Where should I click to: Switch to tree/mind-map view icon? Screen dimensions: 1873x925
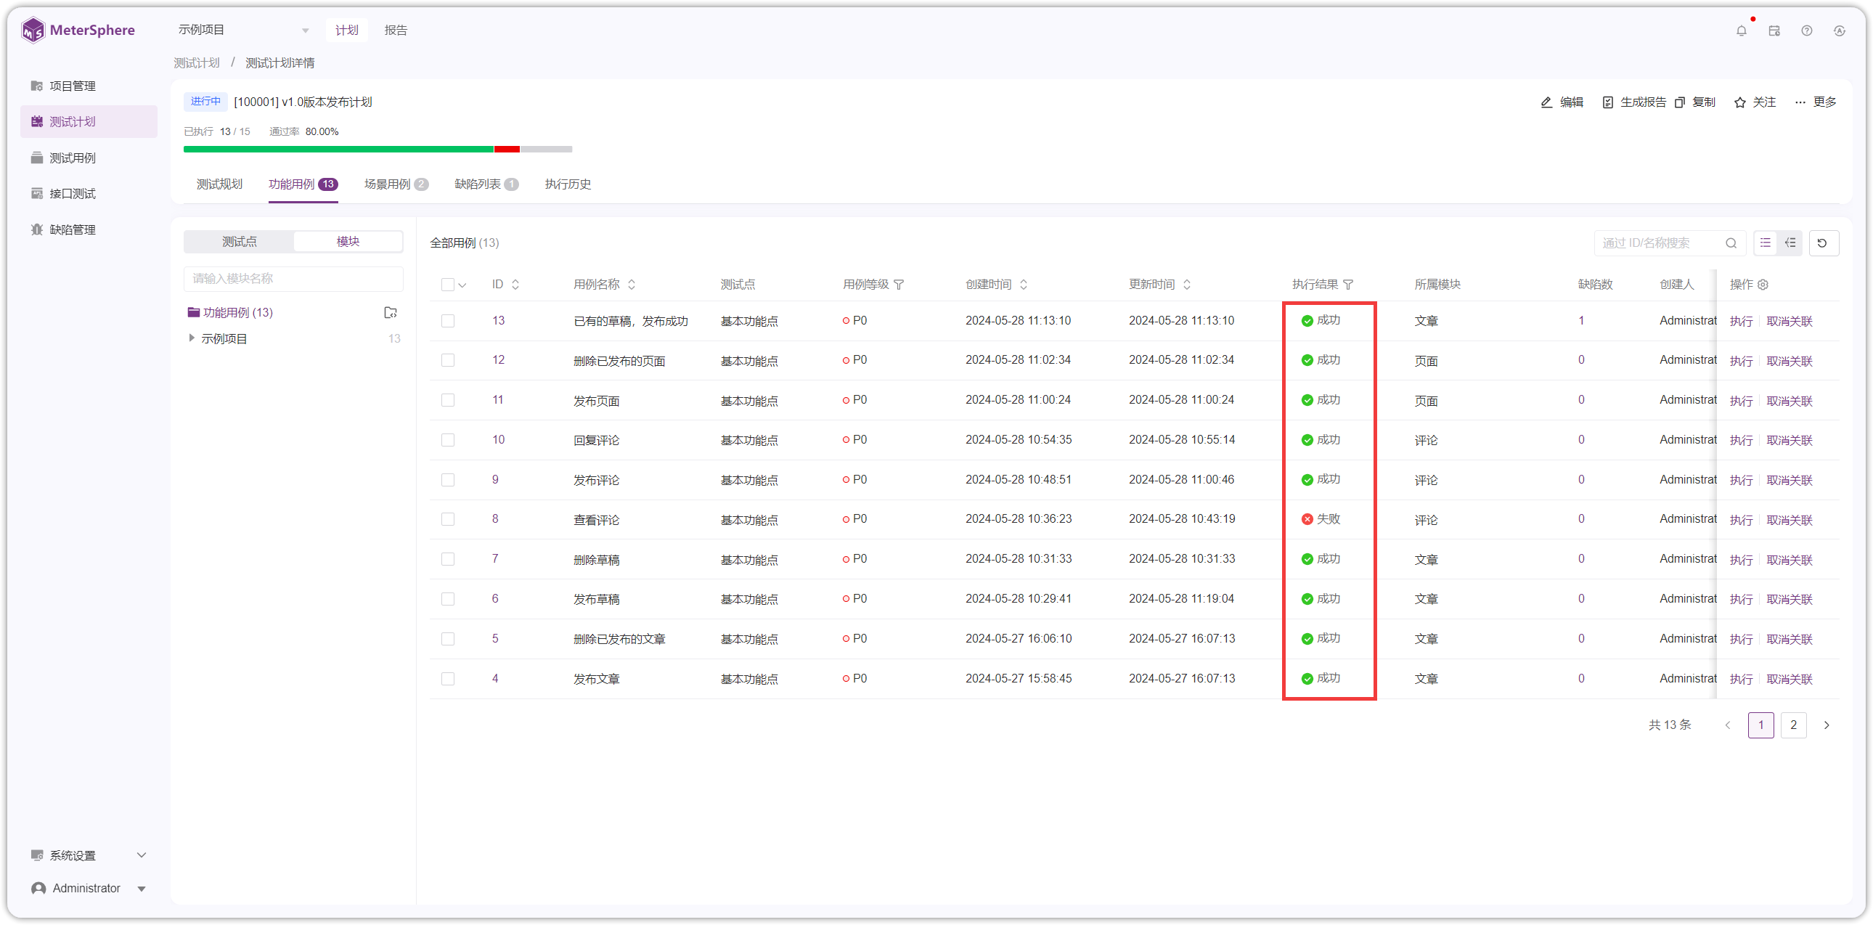click(1790, 243)
